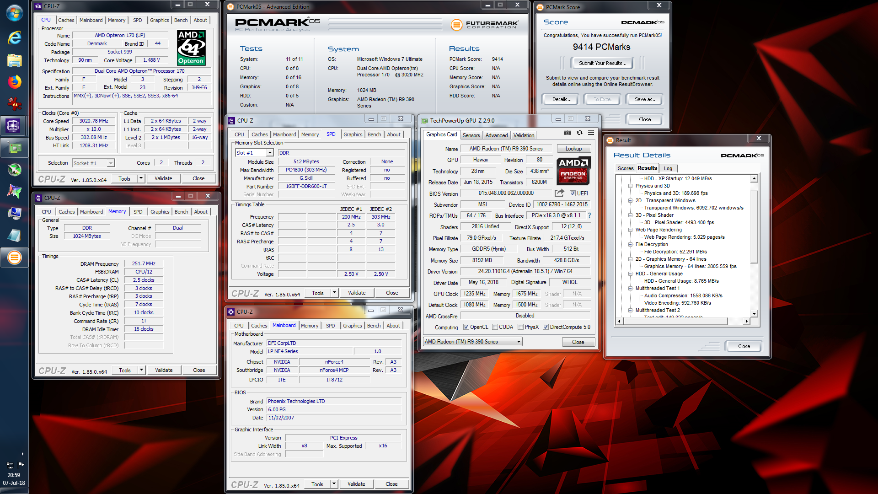Click the horizontal scrollbar in Result Details
The image size is (878, 494).
[x=684, y=321]
